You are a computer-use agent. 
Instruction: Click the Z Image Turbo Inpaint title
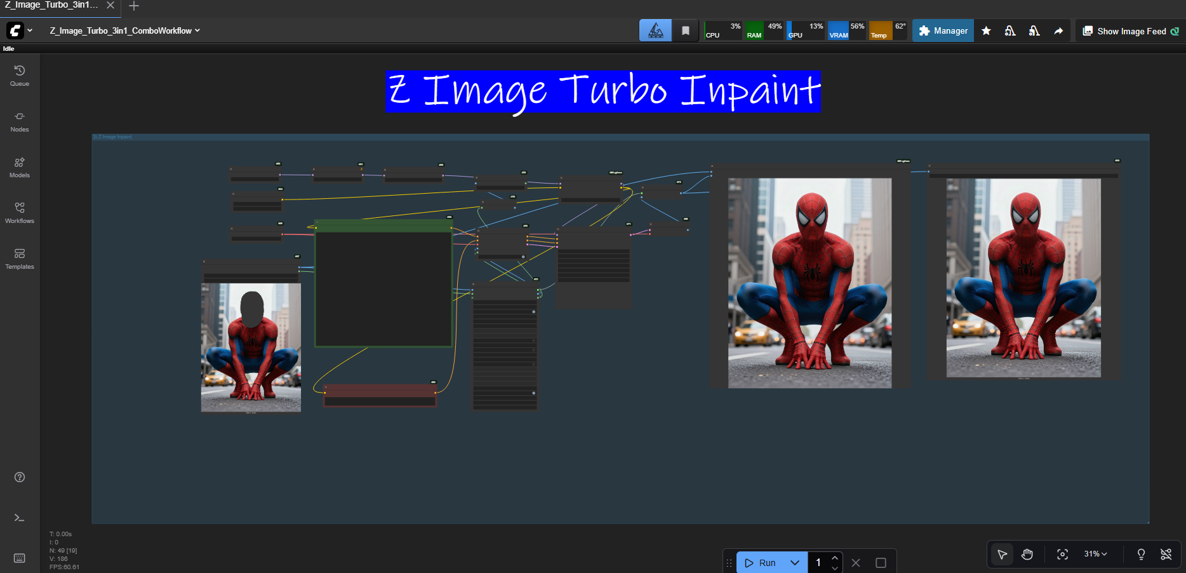[603, 91]
